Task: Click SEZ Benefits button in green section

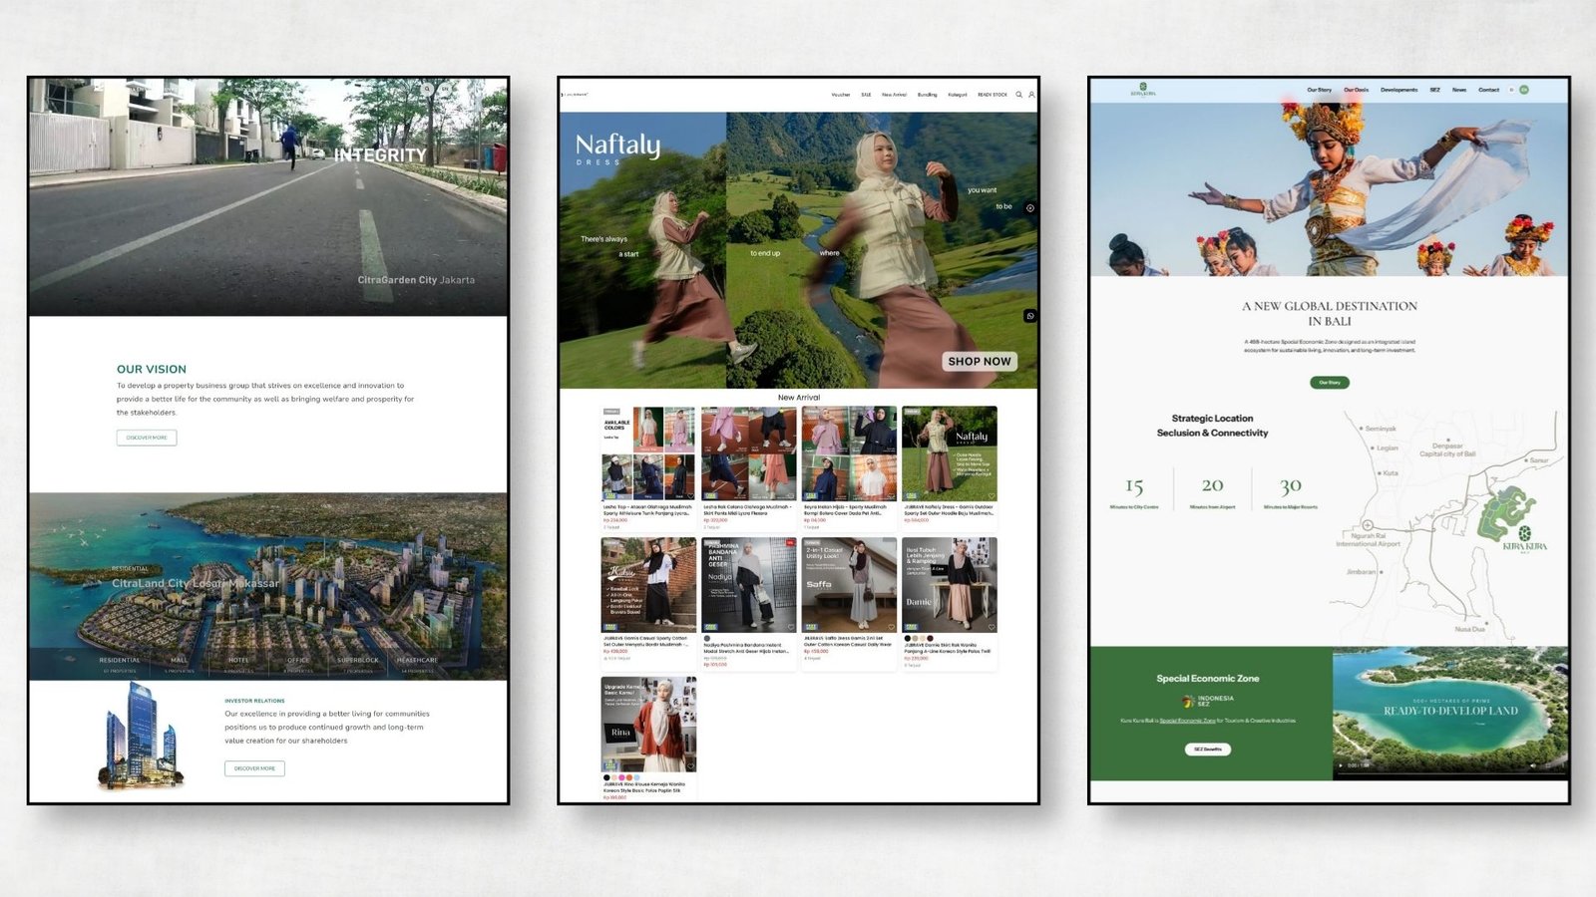Action: [x=1208, y=749]
